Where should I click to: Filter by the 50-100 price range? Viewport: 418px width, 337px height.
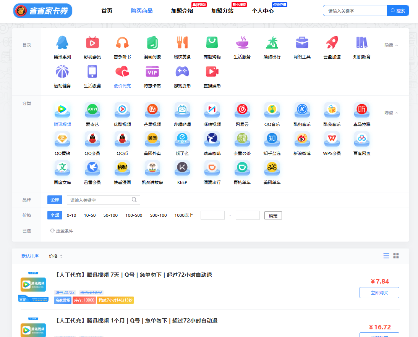pyautogui.click(x=110, y=215)
